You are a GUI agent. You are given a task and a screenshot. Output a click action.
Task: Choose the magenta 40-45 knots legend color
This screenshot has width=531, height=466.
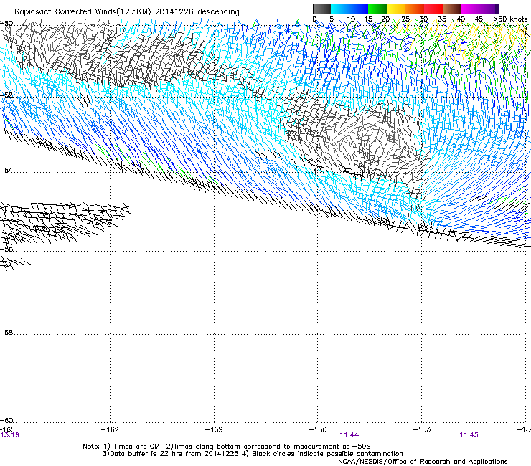click(x=471, y=9)
